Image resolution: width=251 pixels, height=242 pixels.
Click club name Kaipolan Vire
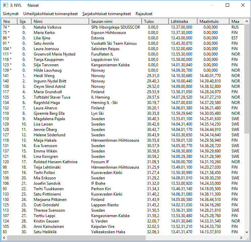pos(103,227)
